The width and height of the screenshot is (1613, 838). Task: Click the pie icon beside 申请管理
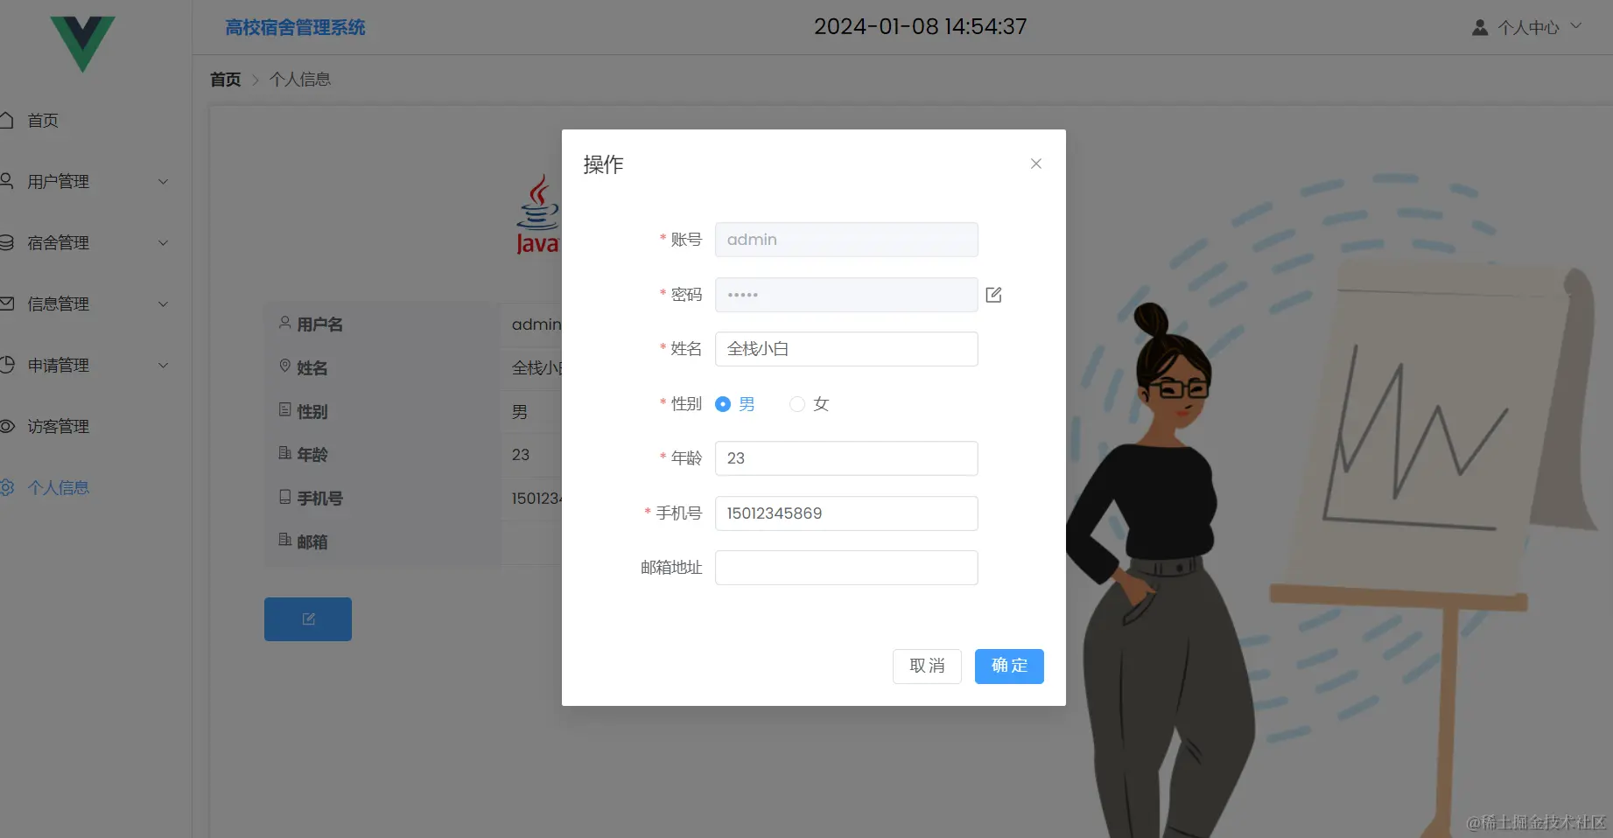[x=7, y=365]
